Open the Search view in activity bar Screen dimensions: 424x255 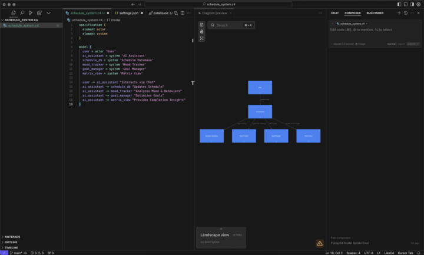tap(22, 12)
